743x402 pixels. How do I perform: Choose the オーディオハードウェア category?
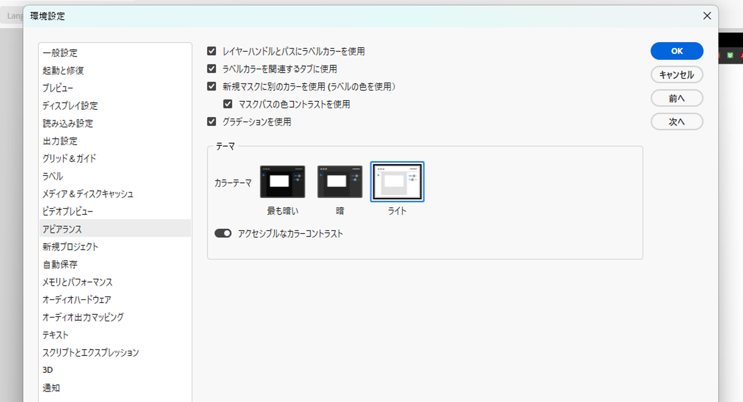point(115,300)
